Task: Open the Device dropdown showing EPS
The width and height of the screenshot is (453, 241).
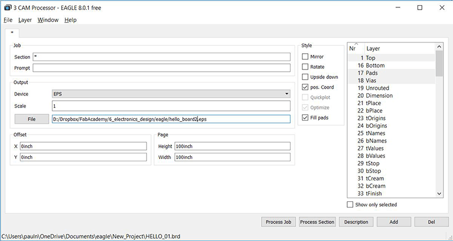Action: pyautogui.click(x=171, y=94)
